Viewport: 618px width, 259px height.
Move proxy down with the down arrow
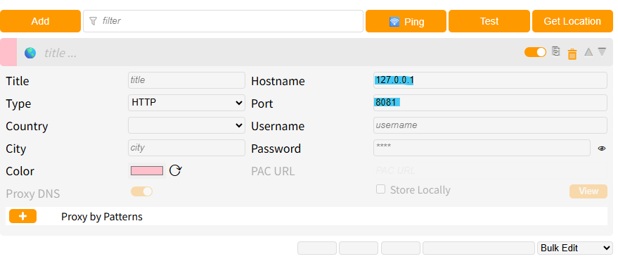602,51
